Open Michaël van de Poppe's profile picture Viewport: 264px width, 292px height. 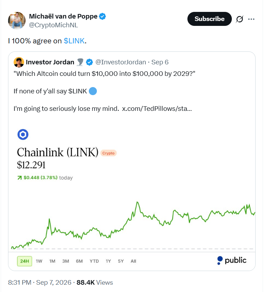(x=17, y=21)
